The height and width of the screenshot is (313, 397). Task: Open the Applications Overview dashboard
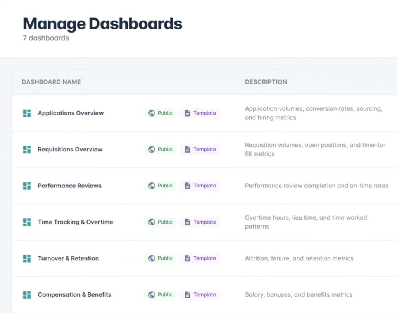coord(71,113)
